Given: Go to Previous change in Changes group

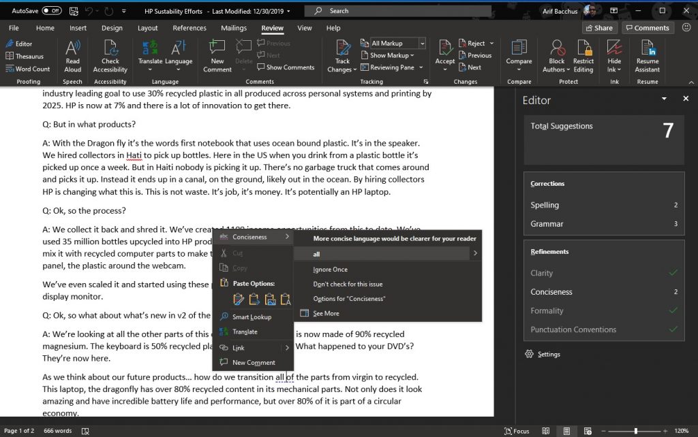Looking at the screenshot, I should [474, 55].
